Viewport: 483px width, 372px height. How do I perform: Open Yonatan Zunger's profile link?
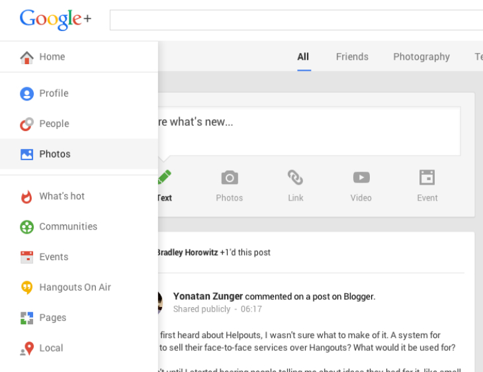[x=208, y=297]
